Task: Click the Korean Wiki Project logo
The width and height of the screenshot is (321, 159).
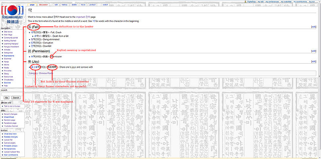Action: click(x=12, y=14)
